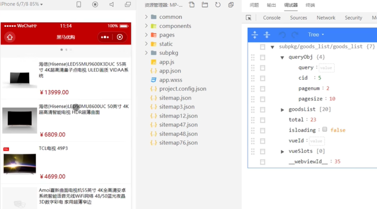Open the action menu square for queryObj row
The image size is (377, 209).
[x=263, y=58]
